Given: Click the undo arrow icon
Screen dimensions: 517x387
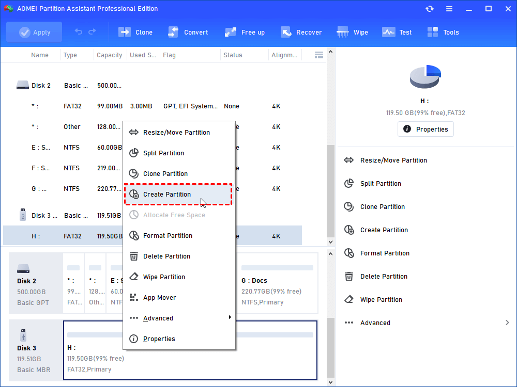Looking at the screenshot, I should [x=79, y=32].
